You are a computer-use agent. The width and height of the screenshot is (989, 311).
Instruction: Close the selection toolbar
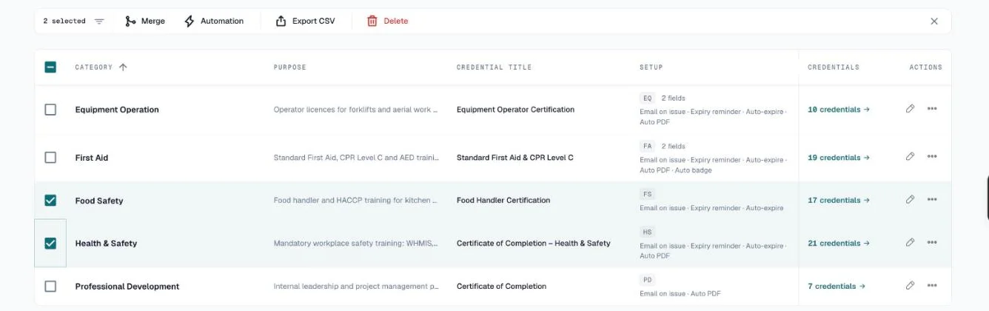tap(934, 21)
